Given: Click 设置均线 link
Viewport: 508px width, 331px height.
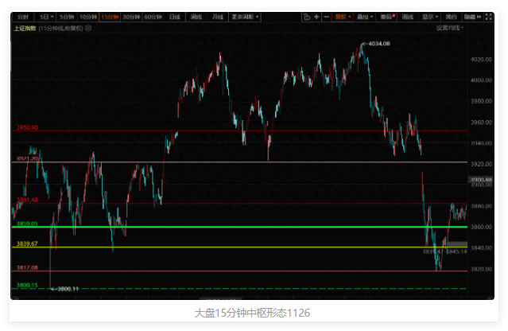Looking at the screenshot, I should [448, 28].
